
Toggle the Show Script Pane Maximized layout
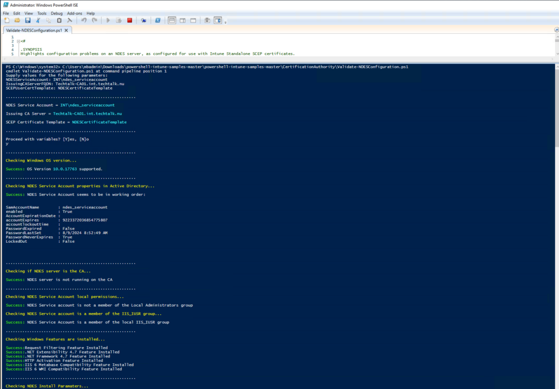click(192, 20)
